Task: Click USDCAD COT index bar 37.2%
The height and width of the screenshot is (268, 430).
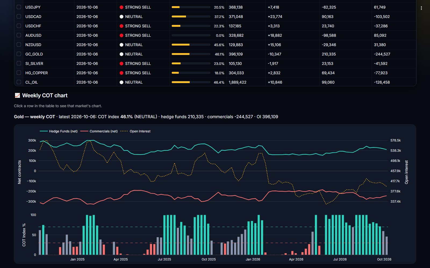Action: point(191,17)
